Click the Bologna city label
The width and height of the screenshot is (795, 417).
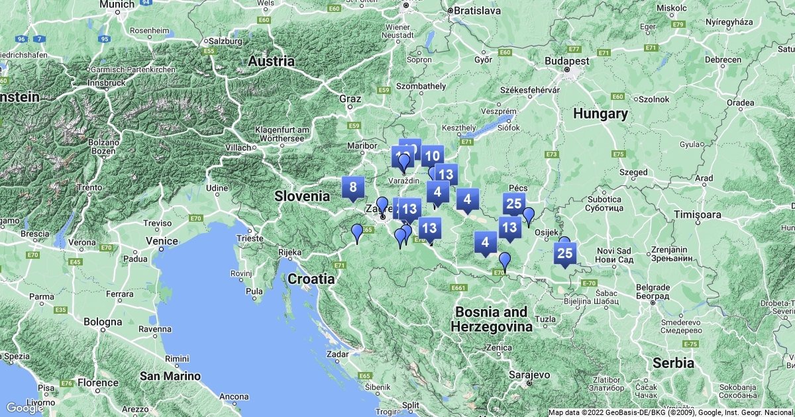tap(103, 322)
